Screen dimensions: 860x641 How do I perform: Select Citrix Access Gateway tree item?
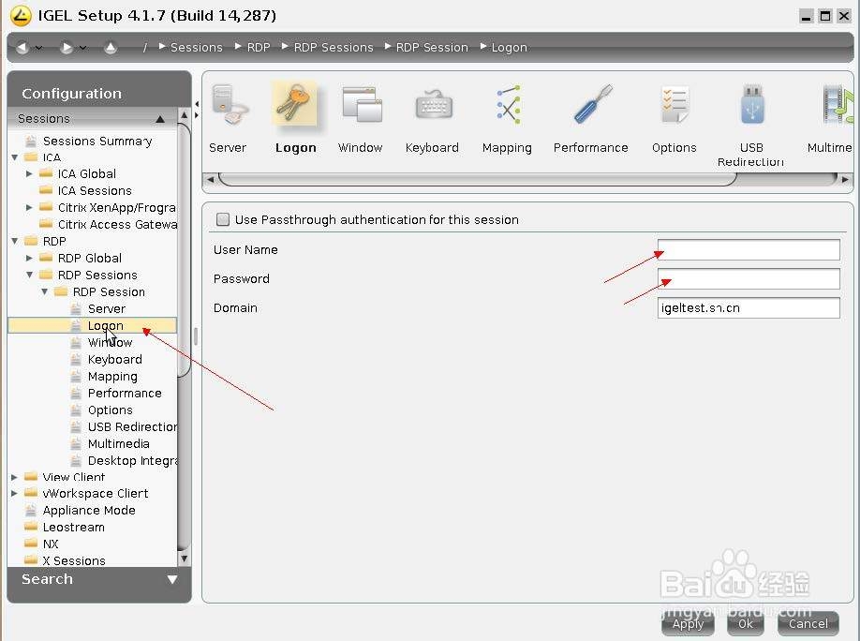tap(117, 225)
